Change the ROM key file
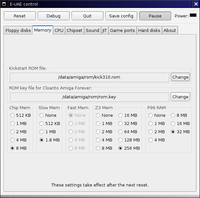Image resolution: width=200 pixels, height=198 pixels. click(180, 97)
